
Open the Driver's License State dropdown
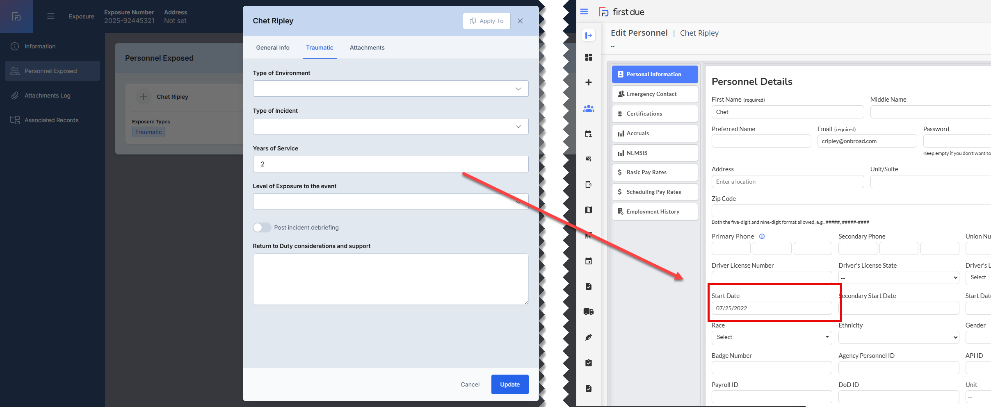pyautogui.click(x=899, y=278)
